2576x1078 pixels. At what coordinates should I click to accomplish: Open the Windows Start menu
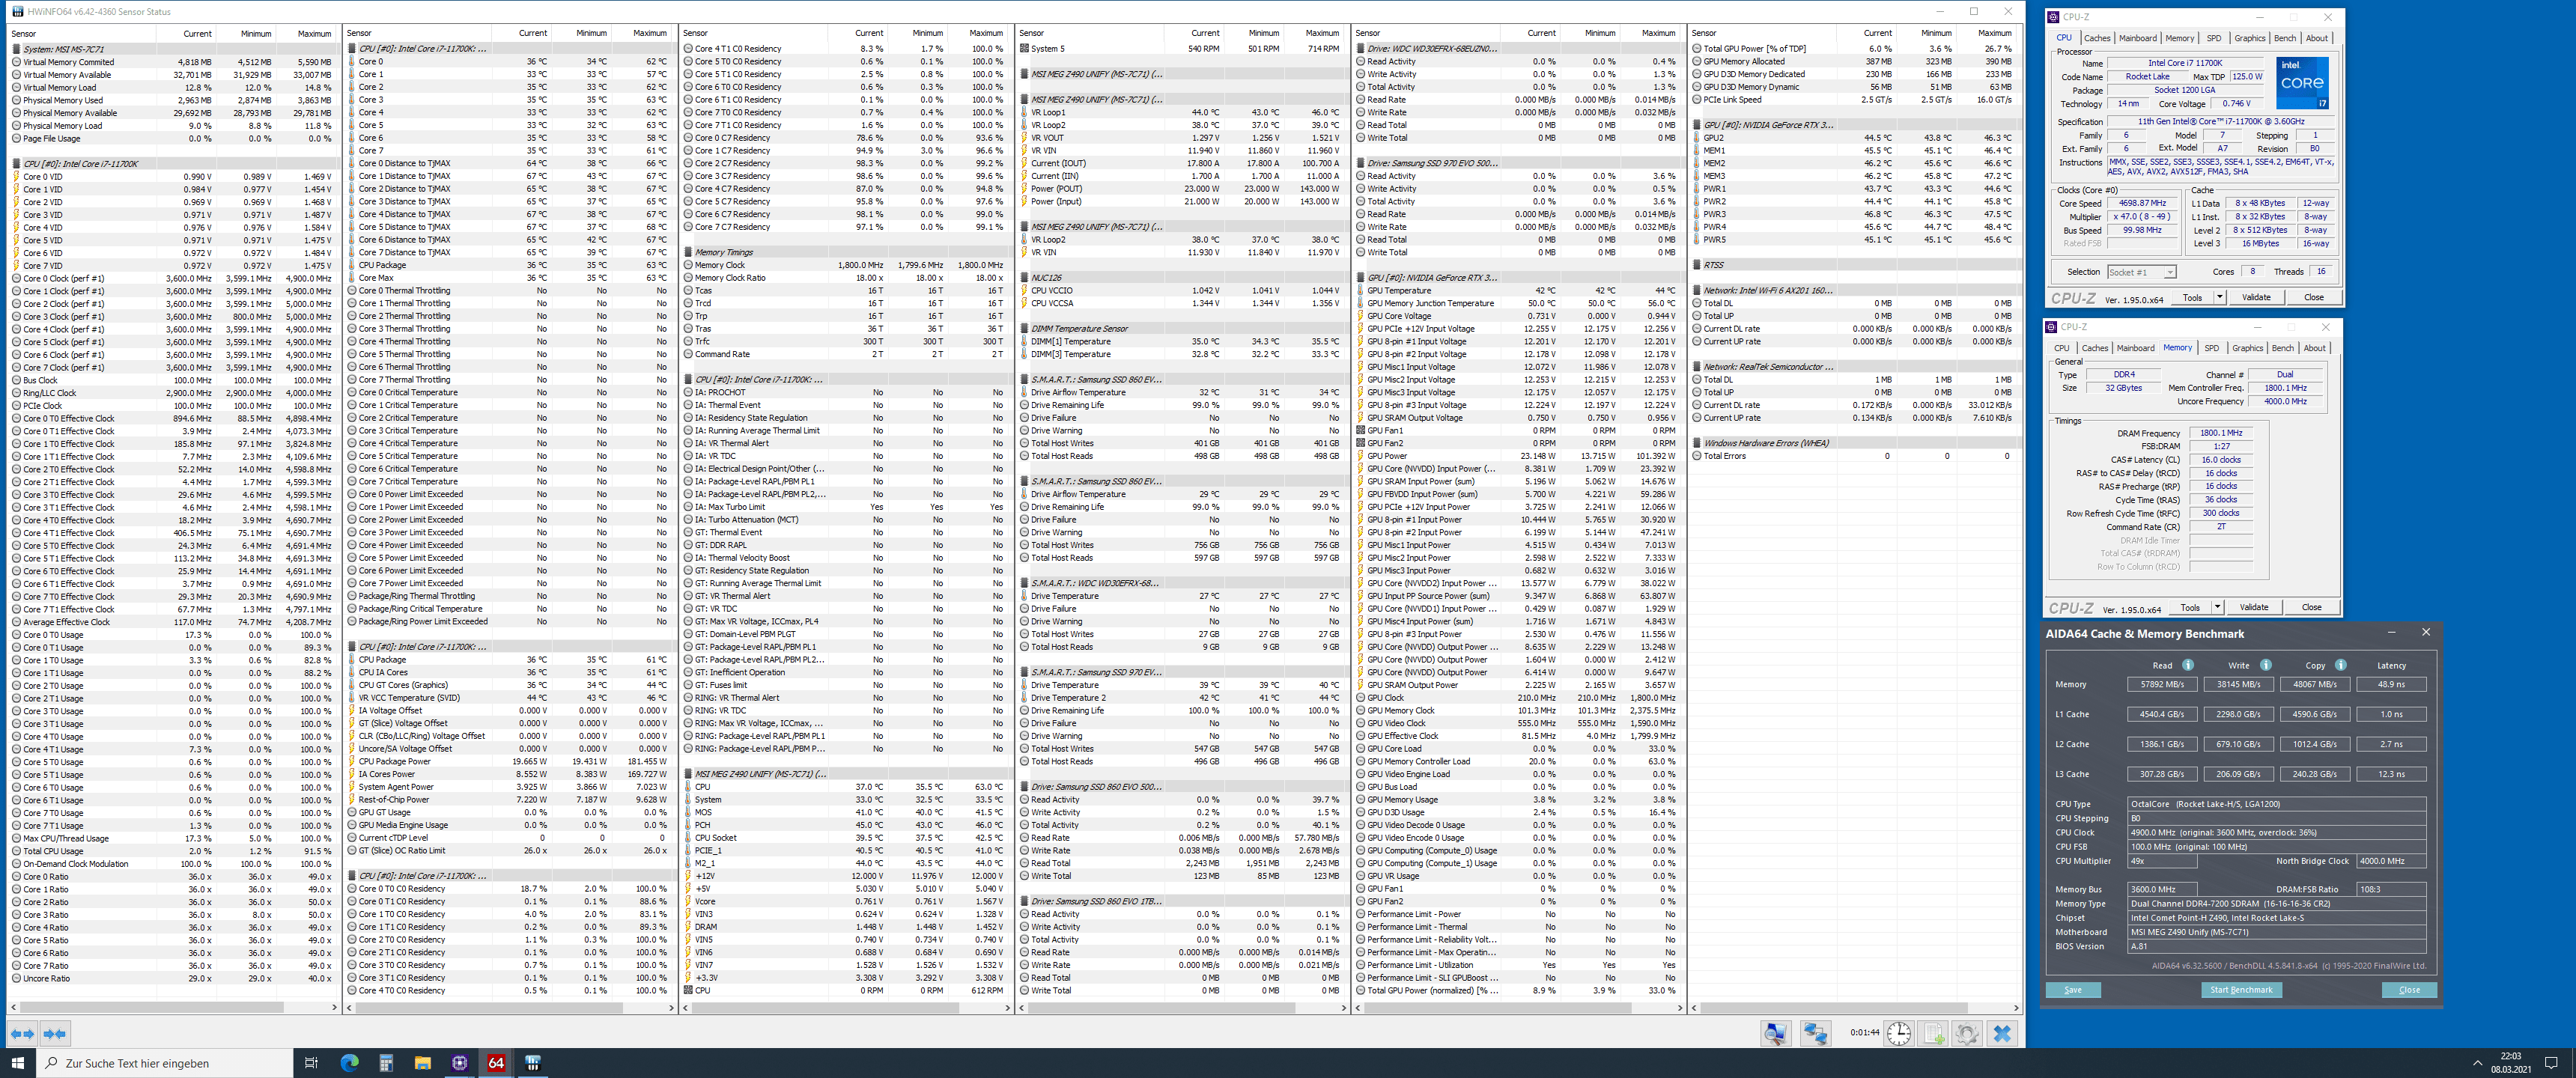click(17, 1063)
